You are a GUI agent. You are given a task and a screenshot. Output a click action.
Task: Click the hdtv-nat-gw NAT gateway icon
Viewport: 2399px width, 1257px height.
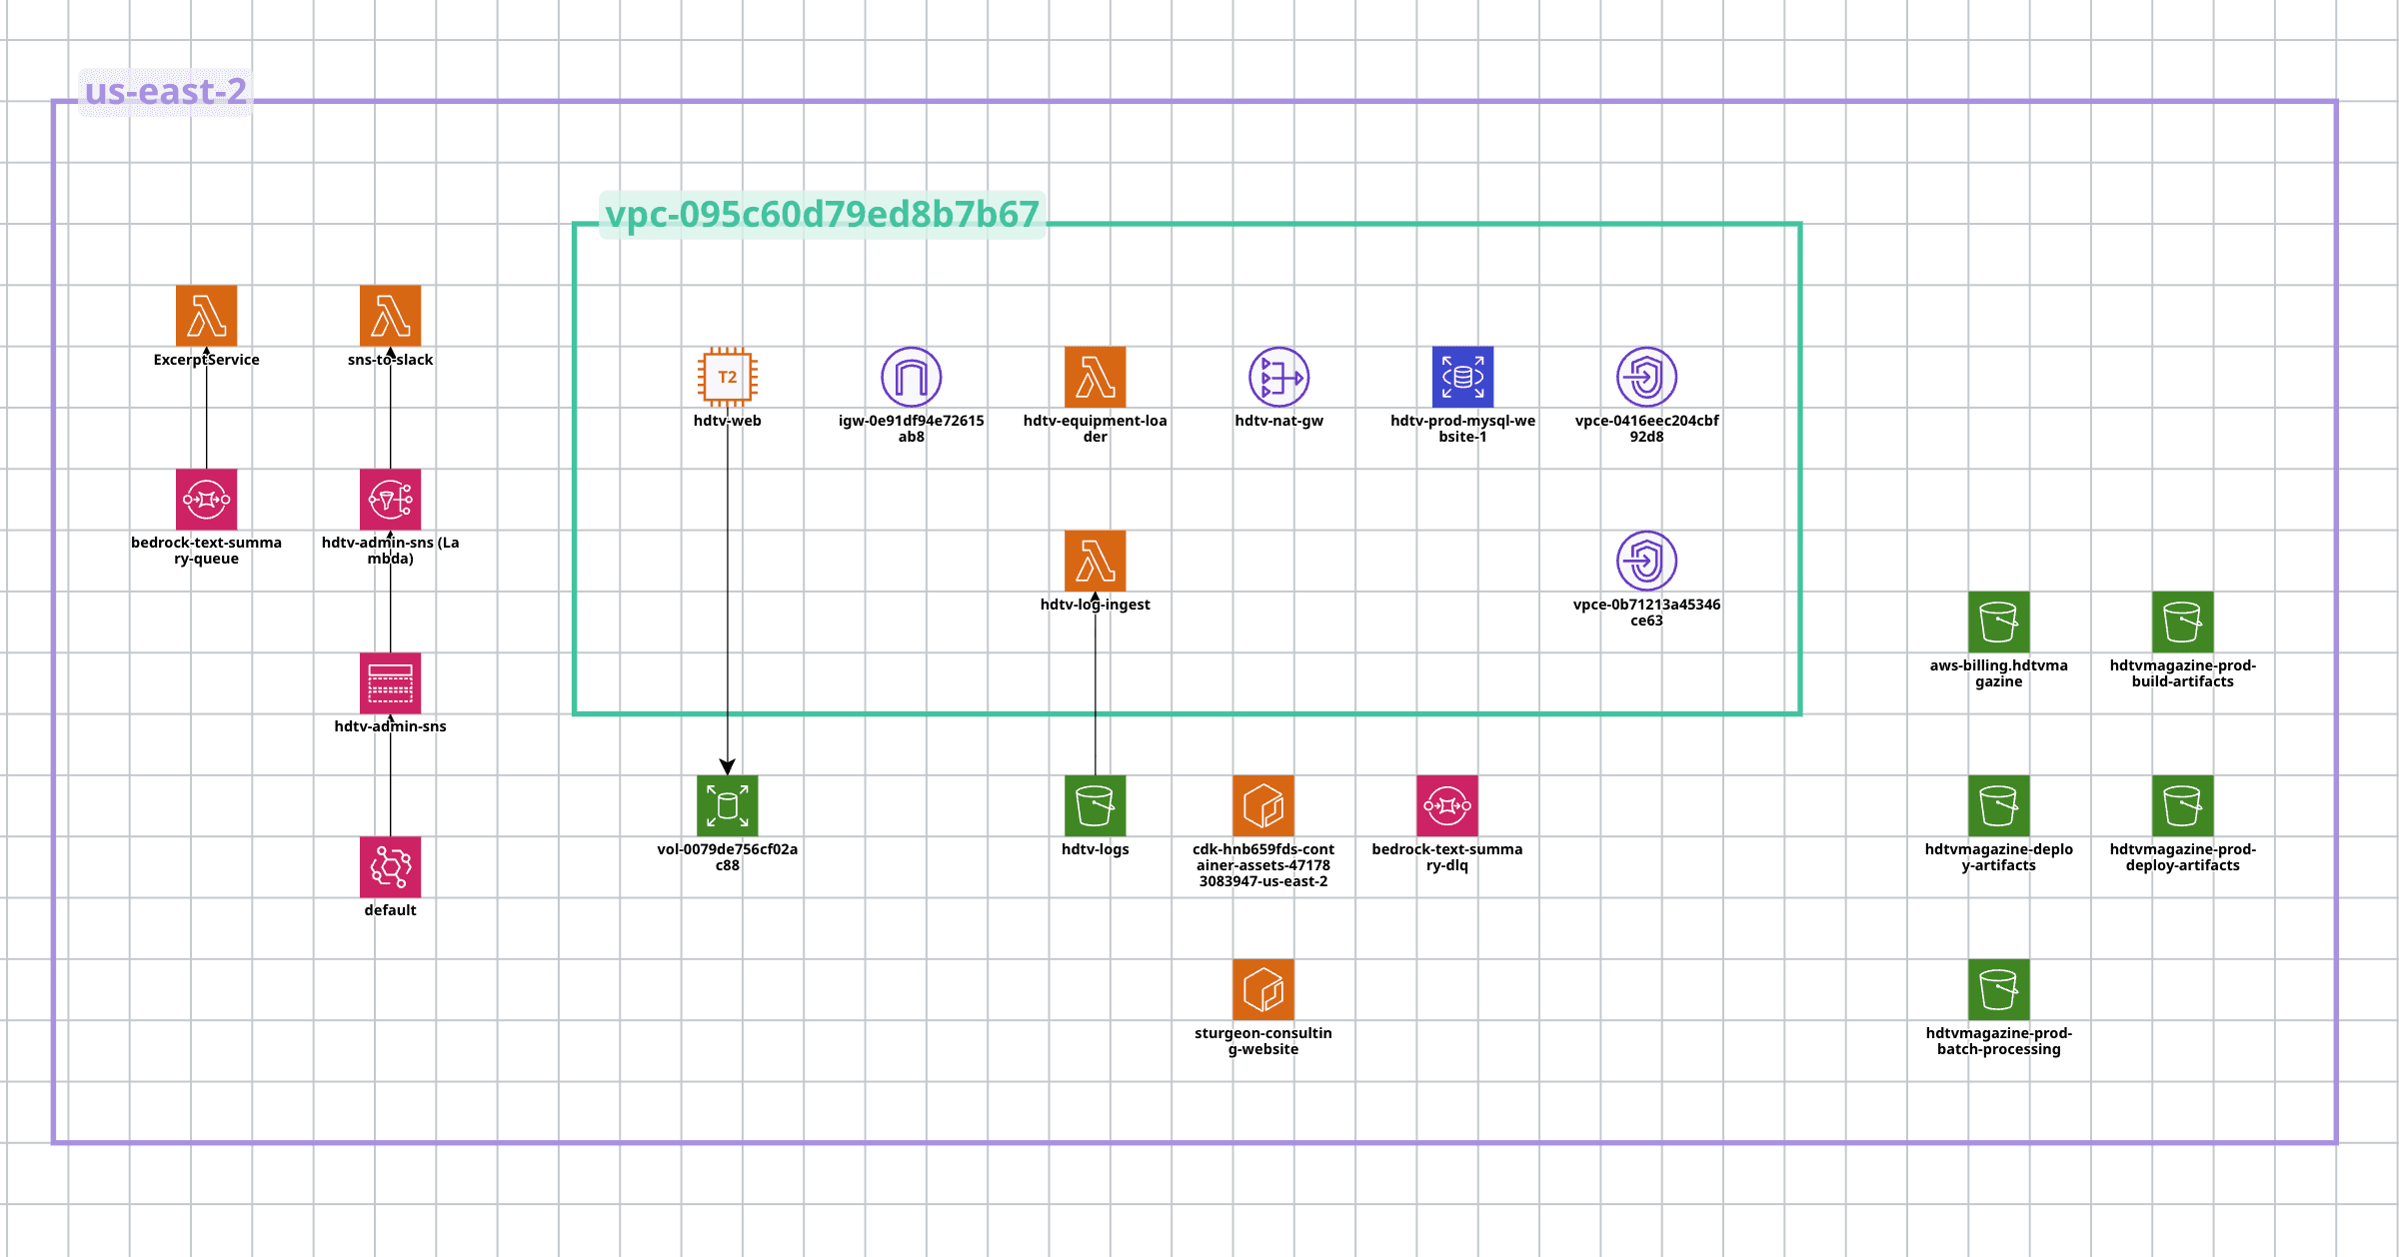1279,378
